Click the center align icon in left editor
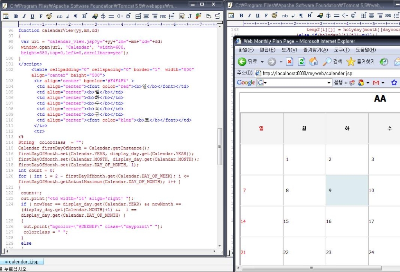This screenshot has width=400, height=272. pos(146,16)
